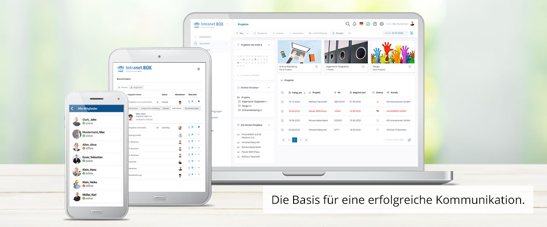The image size is (547, 227).
Task: Click the status icon for Intranet Relaunch row
Action: 377,129
